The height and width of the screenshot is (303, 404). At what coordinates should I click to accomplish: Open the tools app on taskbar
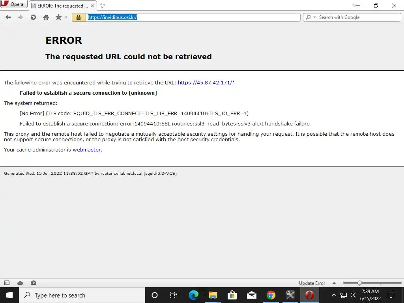(x=290, y=295)
